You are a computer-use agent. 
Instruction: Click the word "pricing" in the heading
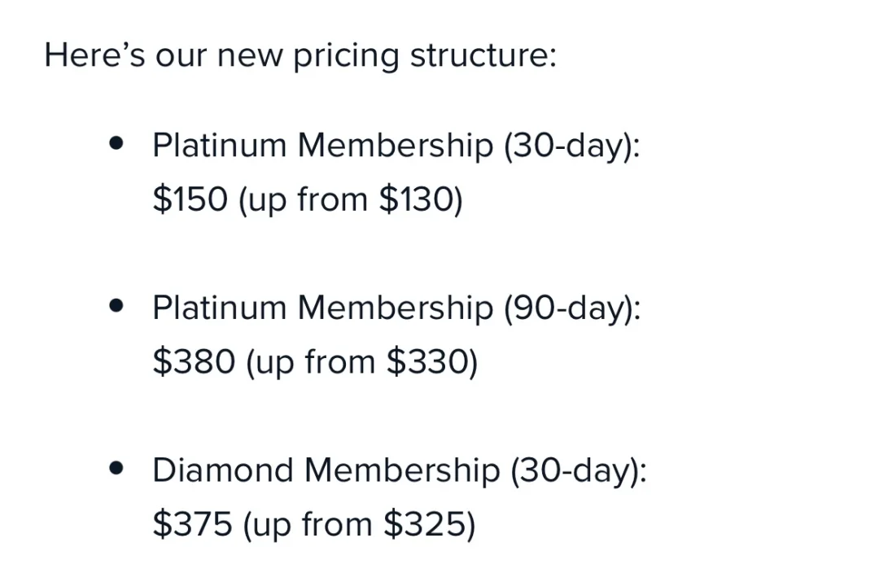[x=346, y=57]
